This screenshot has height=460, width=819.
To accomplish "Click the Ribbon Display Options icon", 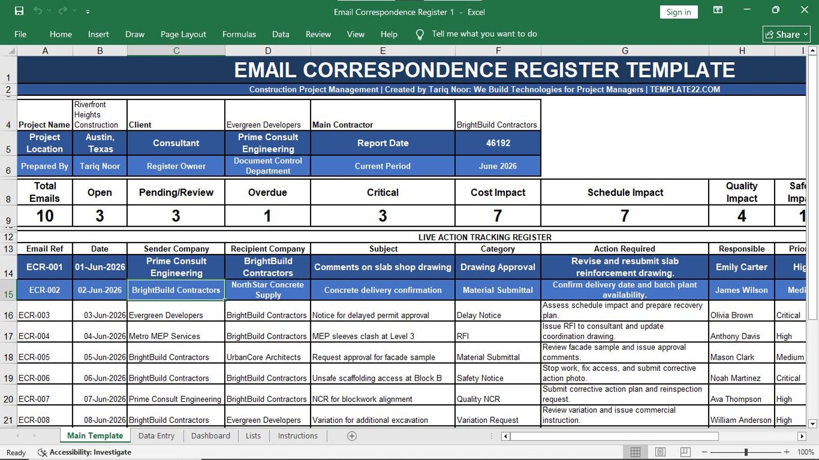I will [x=718, y=10].
